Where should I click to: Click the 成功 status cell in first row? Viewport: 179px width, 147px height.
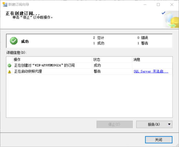(97, 66)
